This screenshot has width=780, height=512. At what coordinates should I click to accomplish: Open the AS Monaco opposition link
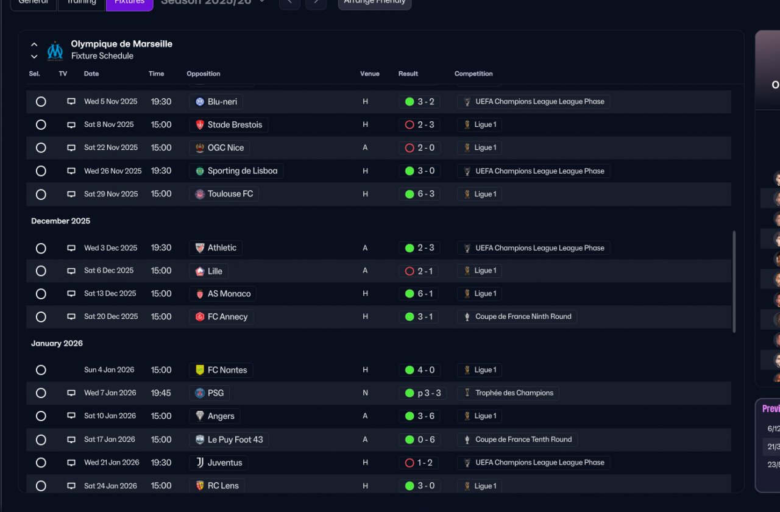[x=223, y=294]
